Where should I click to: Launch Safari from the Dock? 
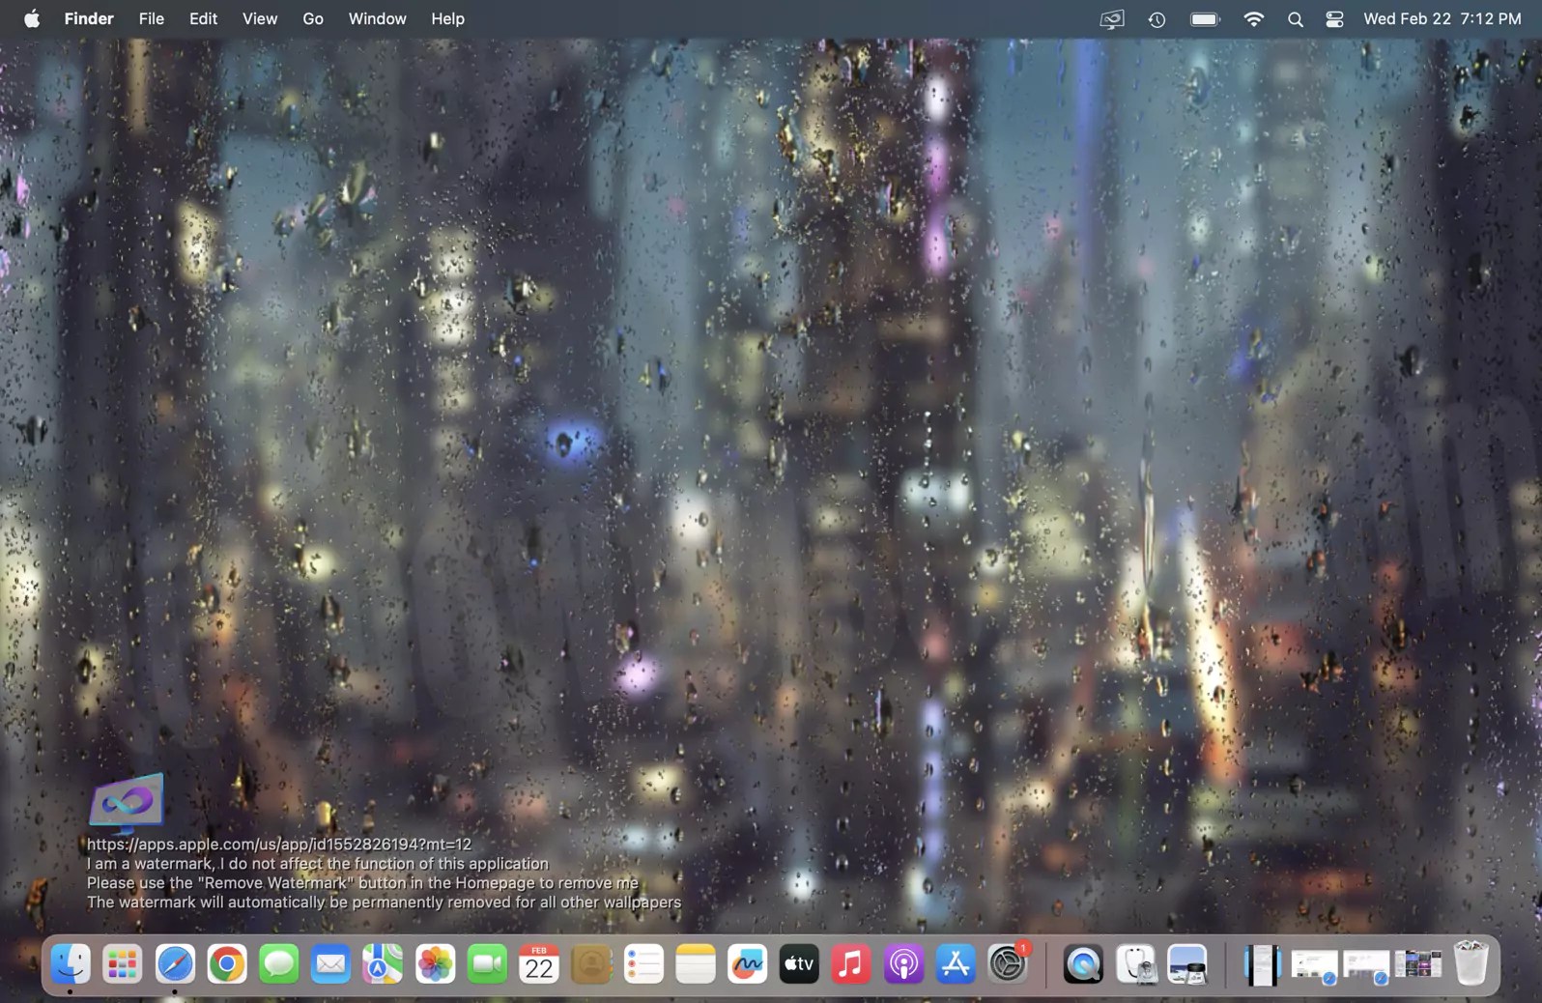[175, 964]
